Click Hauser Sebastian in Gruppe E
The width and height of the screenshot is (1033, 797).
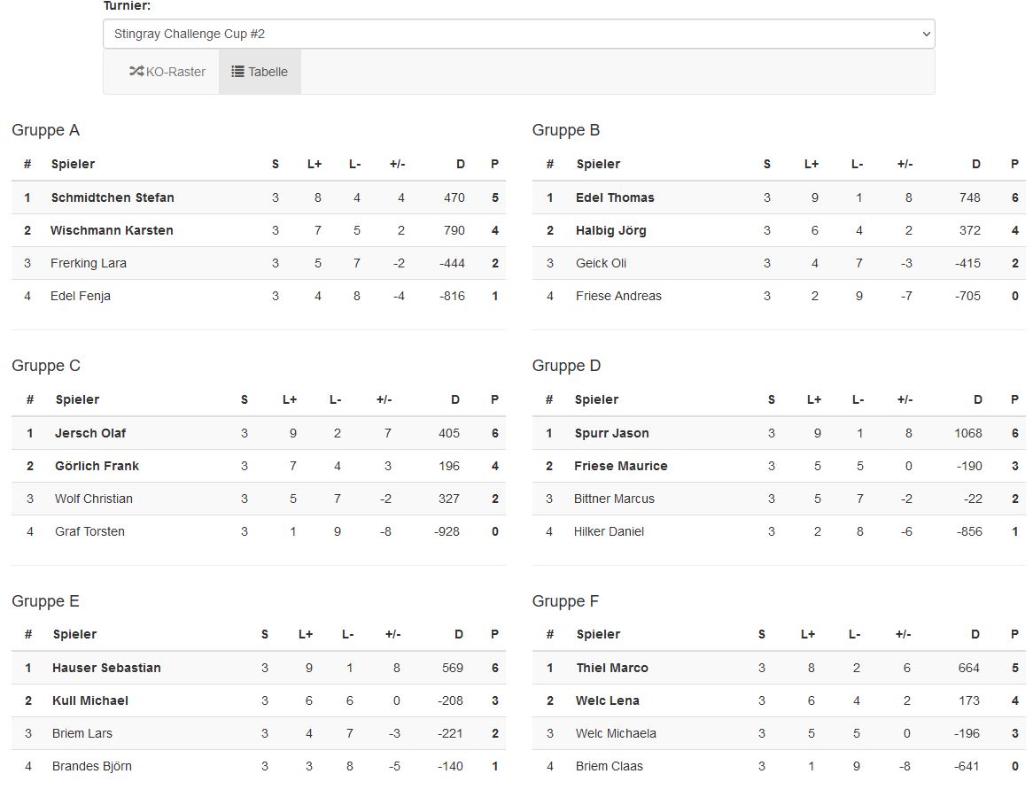click(106, 668)
